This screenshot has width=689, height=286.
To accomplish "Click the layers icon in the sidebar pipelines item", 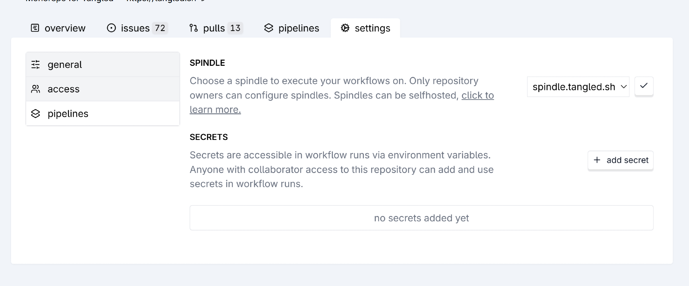I will pos(35,114).
